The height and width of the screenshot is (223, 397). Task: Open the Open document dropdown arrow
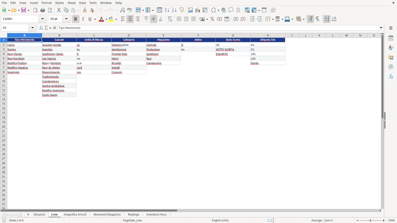[19, 10]
